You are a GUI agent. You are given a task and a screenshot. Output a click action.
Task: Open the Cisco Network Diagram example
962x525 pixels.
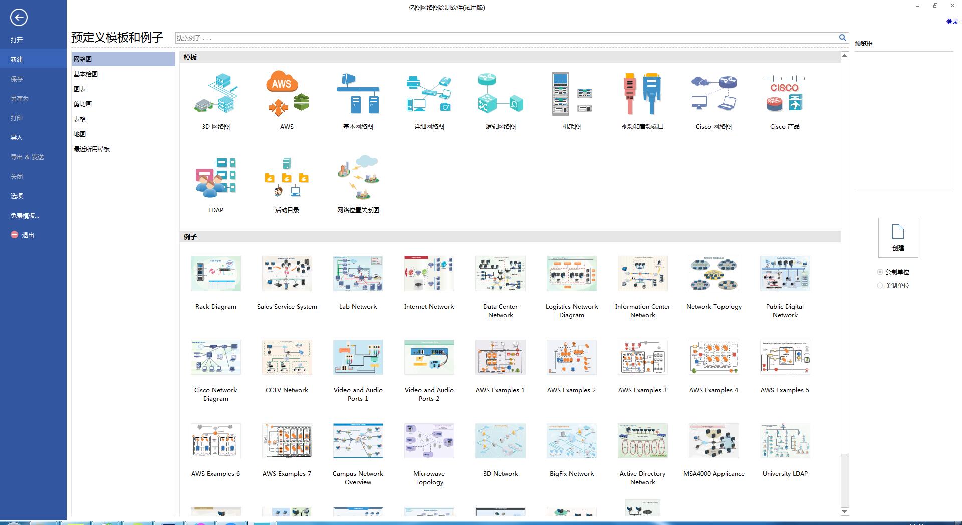coord(216,357)
